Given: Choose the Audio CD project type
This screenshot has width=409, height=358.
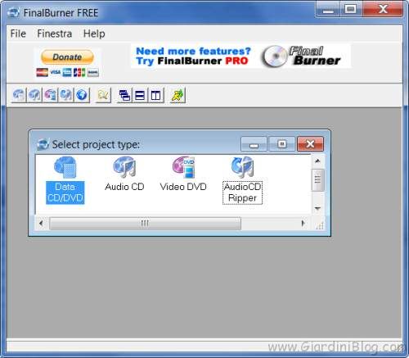Looking at the screenshot, I should 124,174.
